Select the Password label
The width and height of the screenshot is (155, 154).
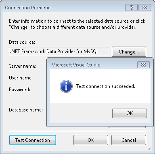tap(20, 90)
